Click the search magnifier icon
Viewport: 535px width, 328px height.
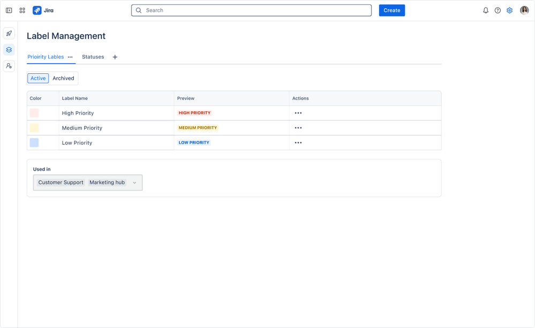(139, 11)
